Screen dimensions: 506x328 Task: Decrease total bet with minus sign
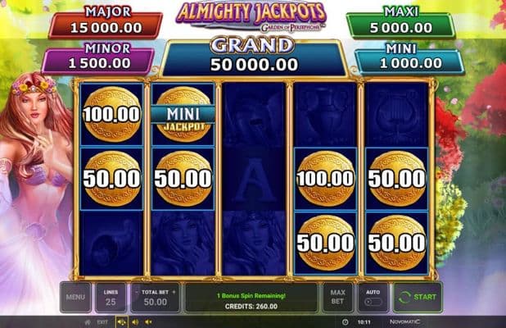[137, 292]
